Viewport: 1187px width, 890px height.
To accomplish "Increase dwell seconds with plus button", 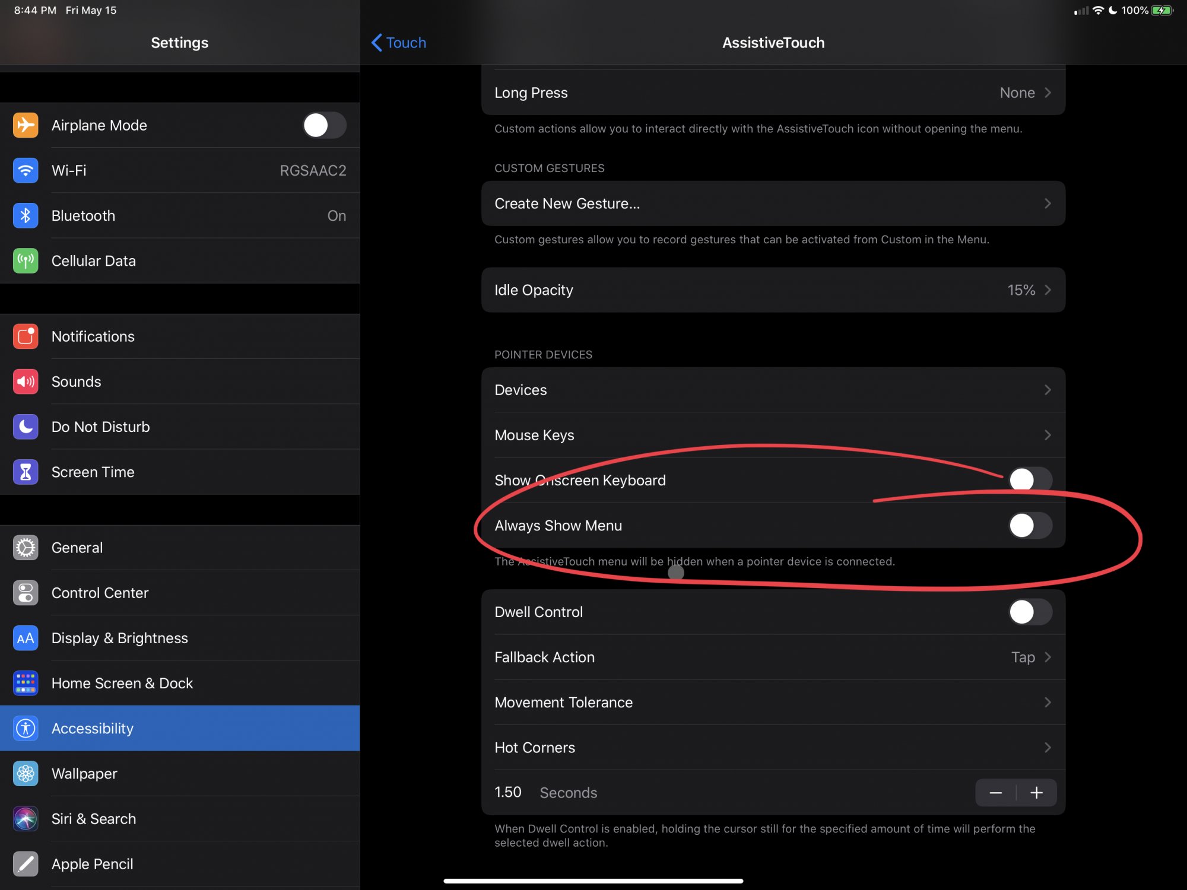I will pyautogui.click(x=1036, y=793).
